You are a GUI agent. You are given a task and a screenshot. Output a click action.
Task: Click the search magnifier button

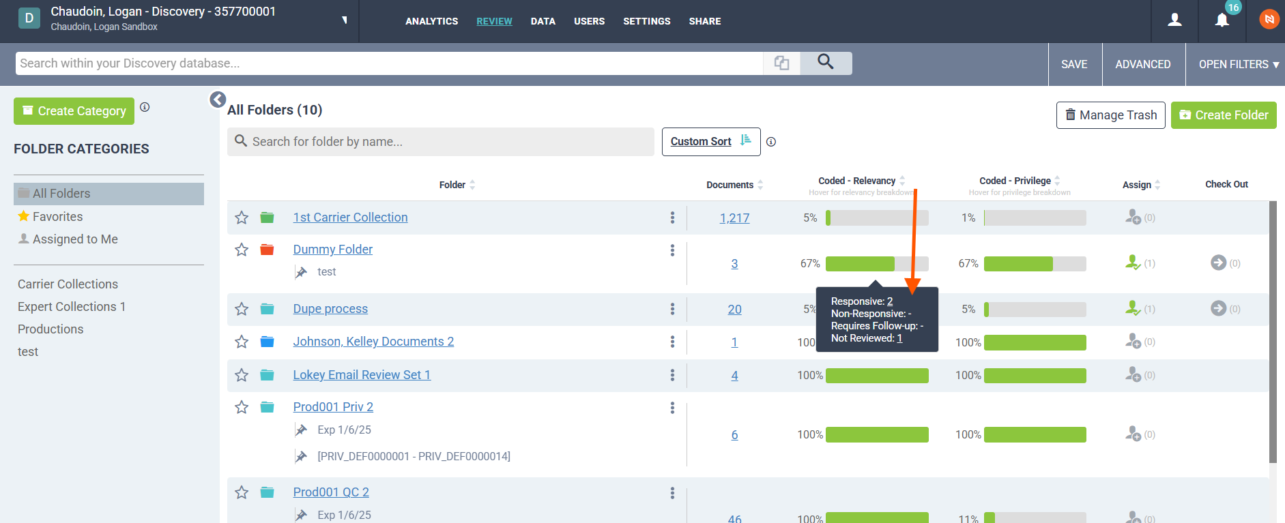[826, 63]
